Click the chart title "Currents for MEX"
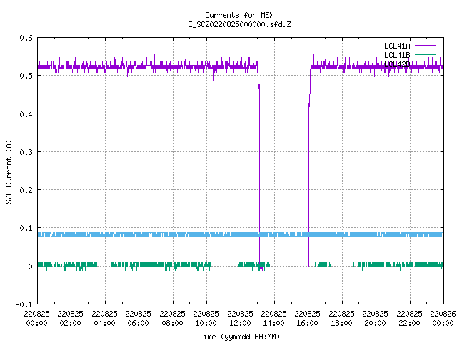Viewport: 457px width, 343px height. (239, 15)
